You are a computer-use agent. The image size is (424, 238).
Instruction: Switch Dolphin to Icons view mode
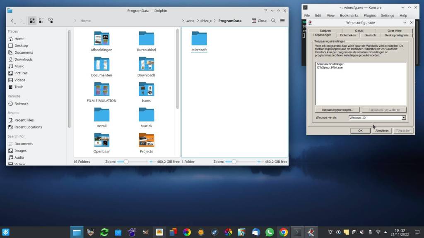(x=32, y=21)
